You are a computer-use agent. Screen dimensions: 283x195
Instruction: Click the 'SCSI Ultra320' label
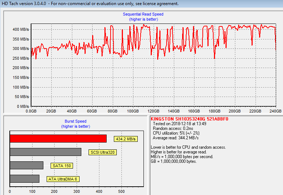click(103, 152)
